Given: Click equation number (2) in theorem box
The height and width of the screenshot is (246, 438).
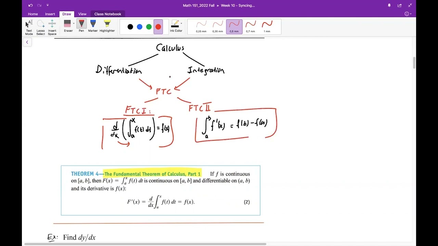Looking at the screenshot, I should click(247, 202).
